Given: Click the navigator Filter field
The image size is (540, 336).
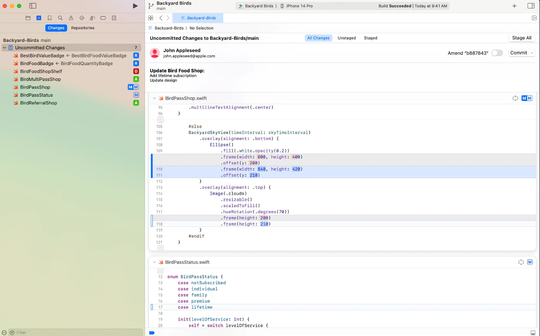Looking at the screenshot, I should (76, 332).
